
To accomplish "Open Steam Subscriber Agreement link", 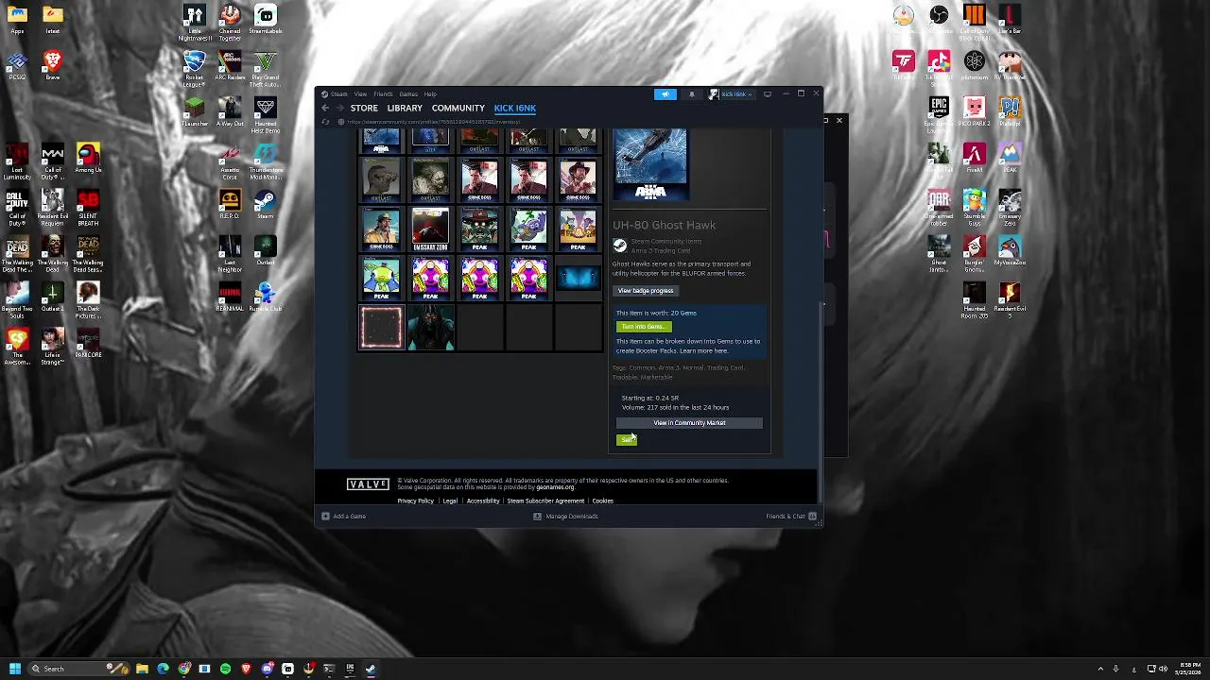I will click(x=545, y=501).
